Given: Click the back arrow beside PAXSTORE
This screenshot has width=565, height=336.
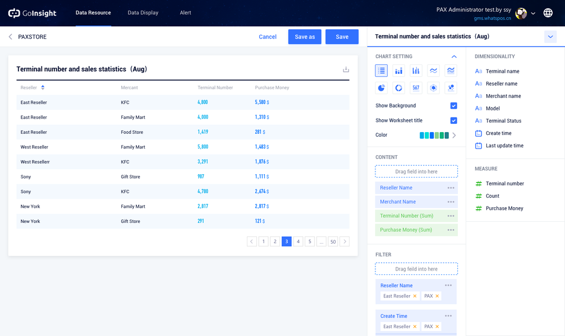Looking at the screenshot, I should tap(11, 37).
